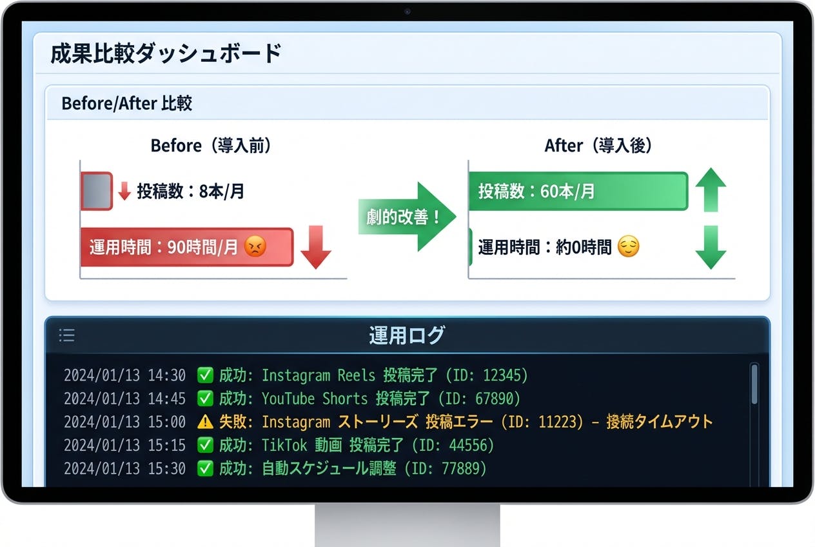Click the list menu icon in 運用ログ header

[x=66, y=335]
